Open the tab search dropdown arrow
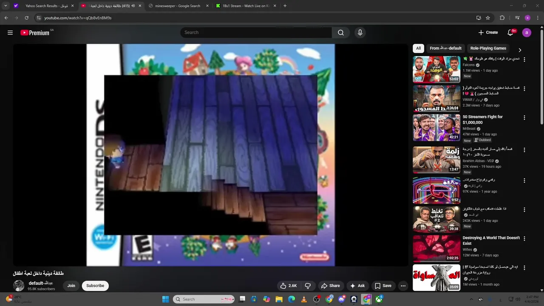544x306 pixels. [6, 6]
